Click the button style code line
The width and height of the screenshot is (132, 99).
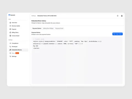click(67, 42)
